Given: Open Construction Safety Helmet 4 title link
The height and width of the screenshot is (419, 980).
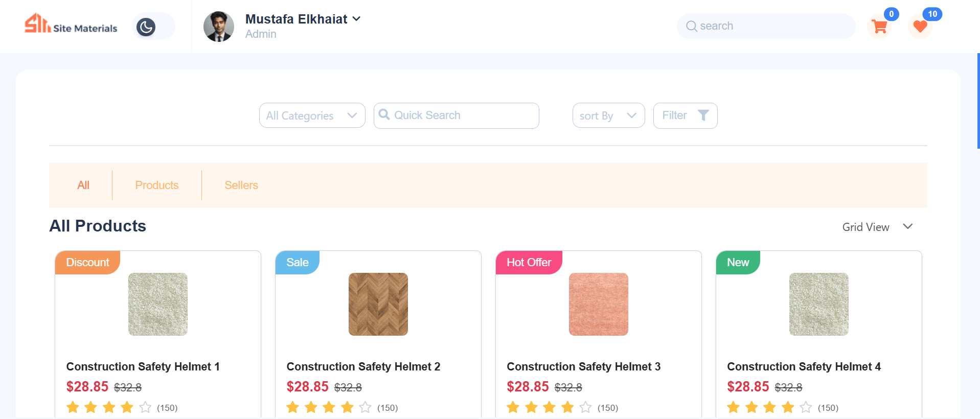Looking at the screenshot, I should 804,366.
